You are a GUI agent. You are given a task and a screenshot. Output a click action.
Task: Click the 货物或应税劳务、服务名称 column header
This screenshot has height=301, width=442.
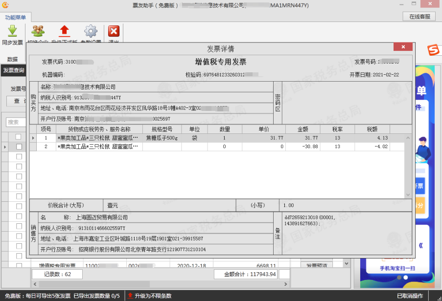coord(99,129)
